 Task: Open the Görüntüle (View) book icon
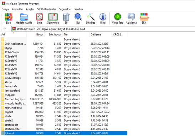click(53, 17)
